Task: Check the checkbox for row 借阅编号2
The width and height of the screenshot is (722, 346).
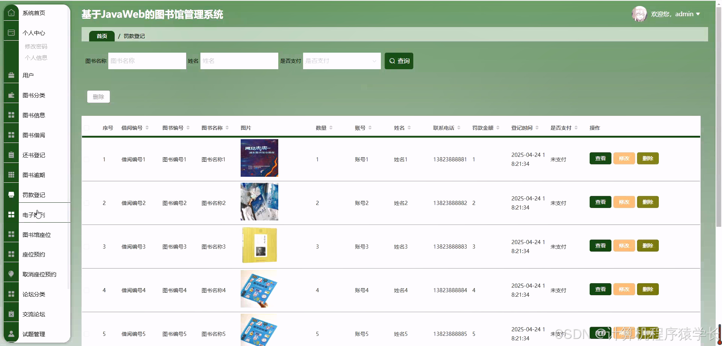Action: tap(86, 203)
